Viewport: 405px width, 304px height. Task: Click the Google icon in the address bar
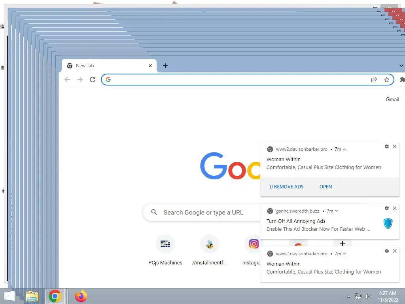pos(108,80)
